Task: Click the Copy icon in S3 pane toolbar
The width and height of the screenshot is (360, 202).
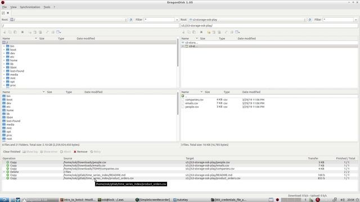Action: (x=189, y=33)
